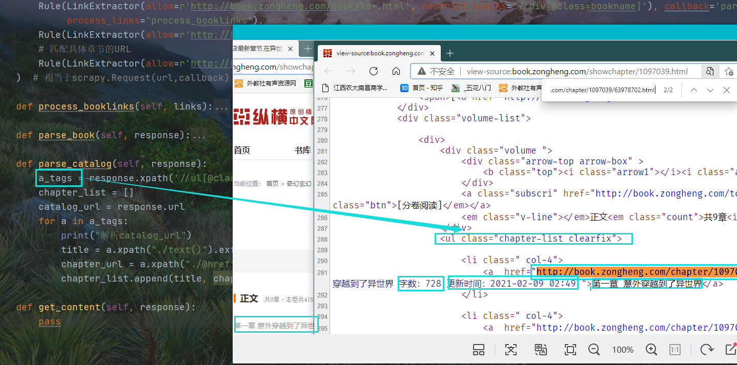Zoom in with the plus magnifier
The width and height of the screenshot is (737, 365).
click(x=651, y=350)
